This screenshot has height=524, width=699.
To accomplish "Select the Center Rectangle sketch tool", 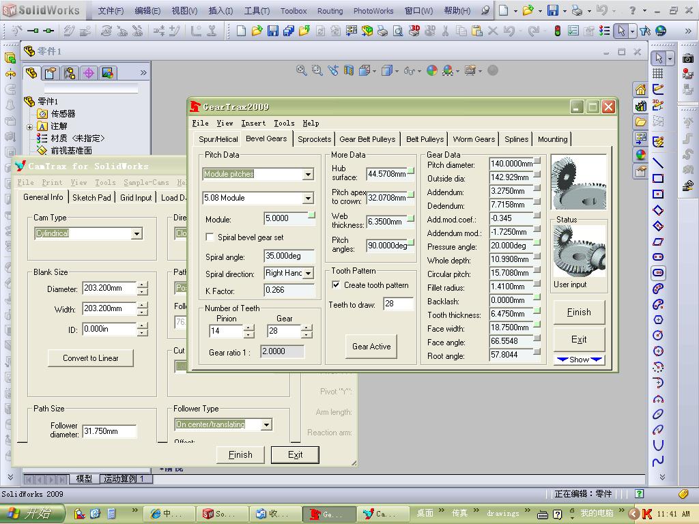I will point(658,194).
